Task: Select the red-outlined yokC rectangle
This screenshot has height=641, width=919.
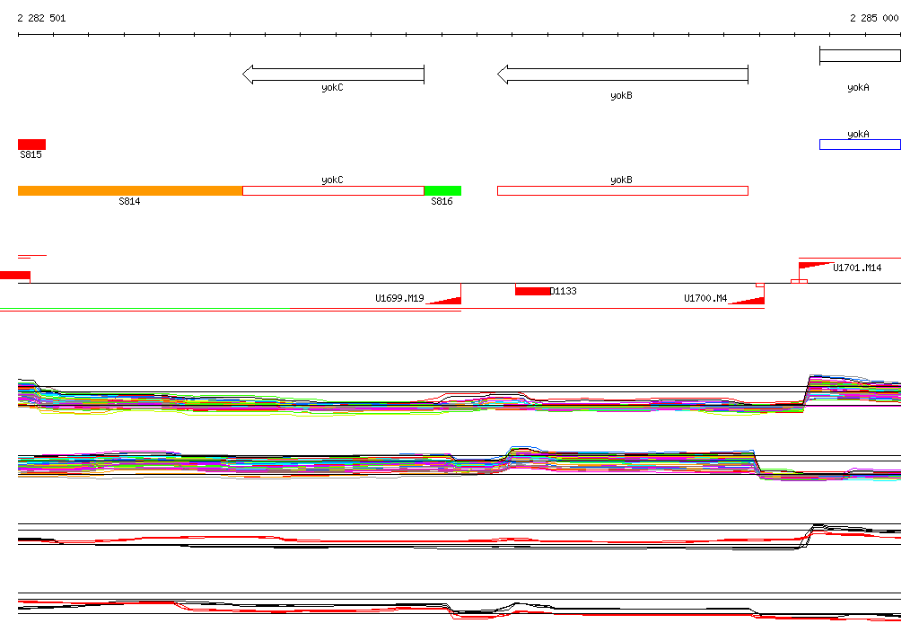Action: [x=333, y=190]
